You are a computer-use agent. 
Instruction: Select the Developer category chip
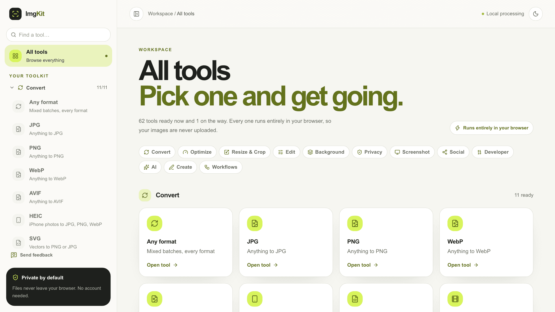493,152
